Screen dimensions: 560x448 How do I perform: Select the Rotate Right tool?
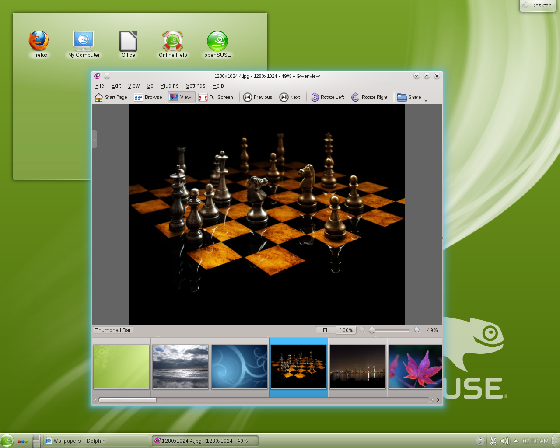369,97
